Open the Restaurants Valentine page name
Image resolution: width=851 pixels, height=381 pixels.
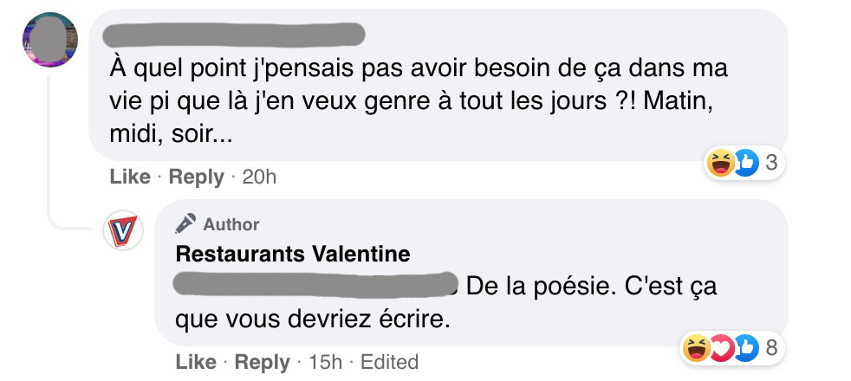(292, 254)
